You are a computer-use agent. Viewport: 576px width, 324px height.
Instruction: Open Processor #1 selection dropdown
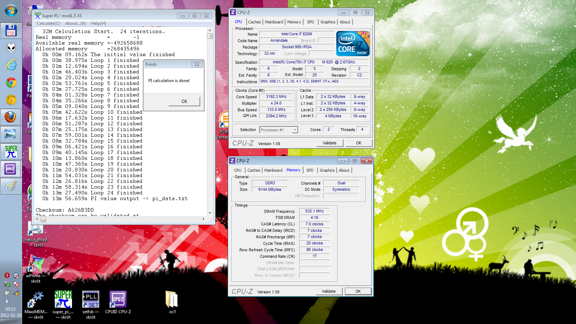279,130
